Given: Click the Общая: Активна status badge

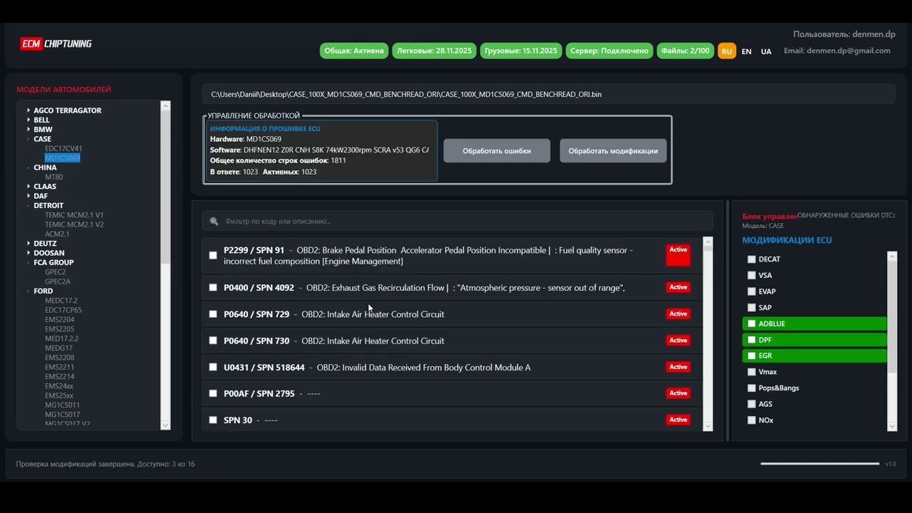Looking at the screenshot, I should point(354,51).
